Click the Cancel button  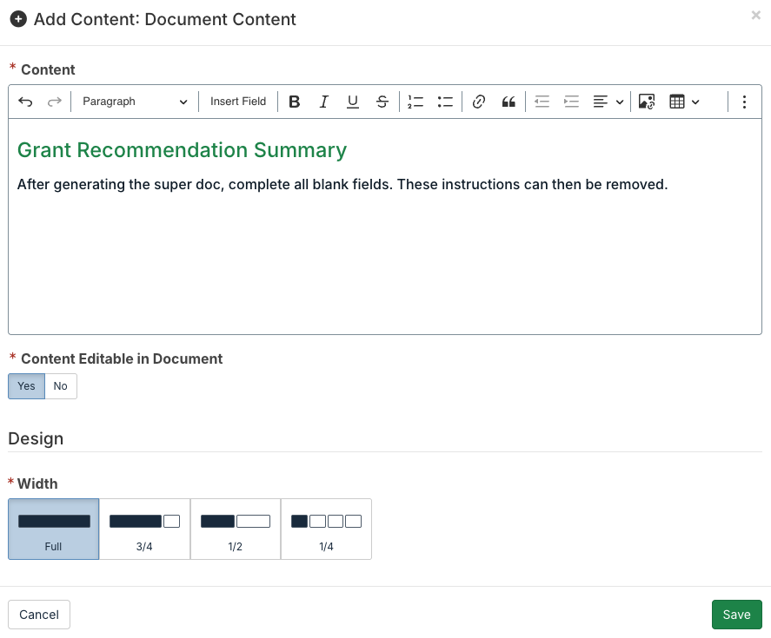39,615
